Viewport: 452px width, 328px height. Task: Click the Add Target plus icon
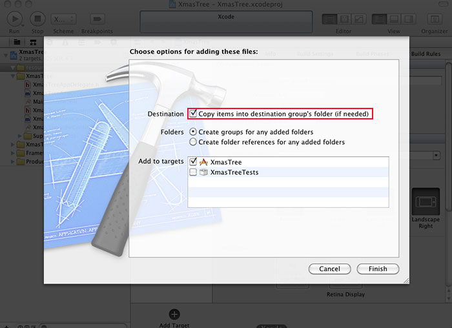point(174,314)
